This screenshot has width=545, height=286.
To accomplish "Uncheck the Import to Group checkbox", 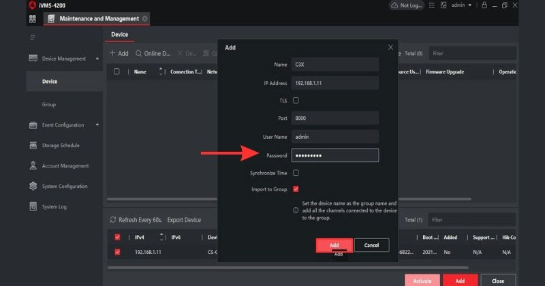I will pyautogui.click(x=296, y=189).
